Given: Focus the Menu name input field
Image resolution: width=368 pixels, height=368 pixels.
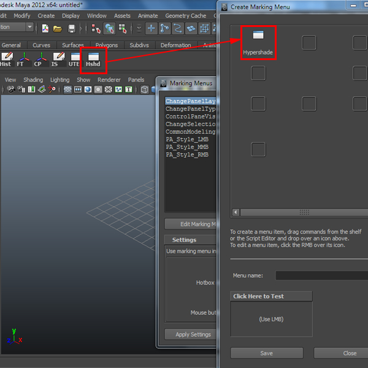Looking at the screenshot, I should coord(321,275).
